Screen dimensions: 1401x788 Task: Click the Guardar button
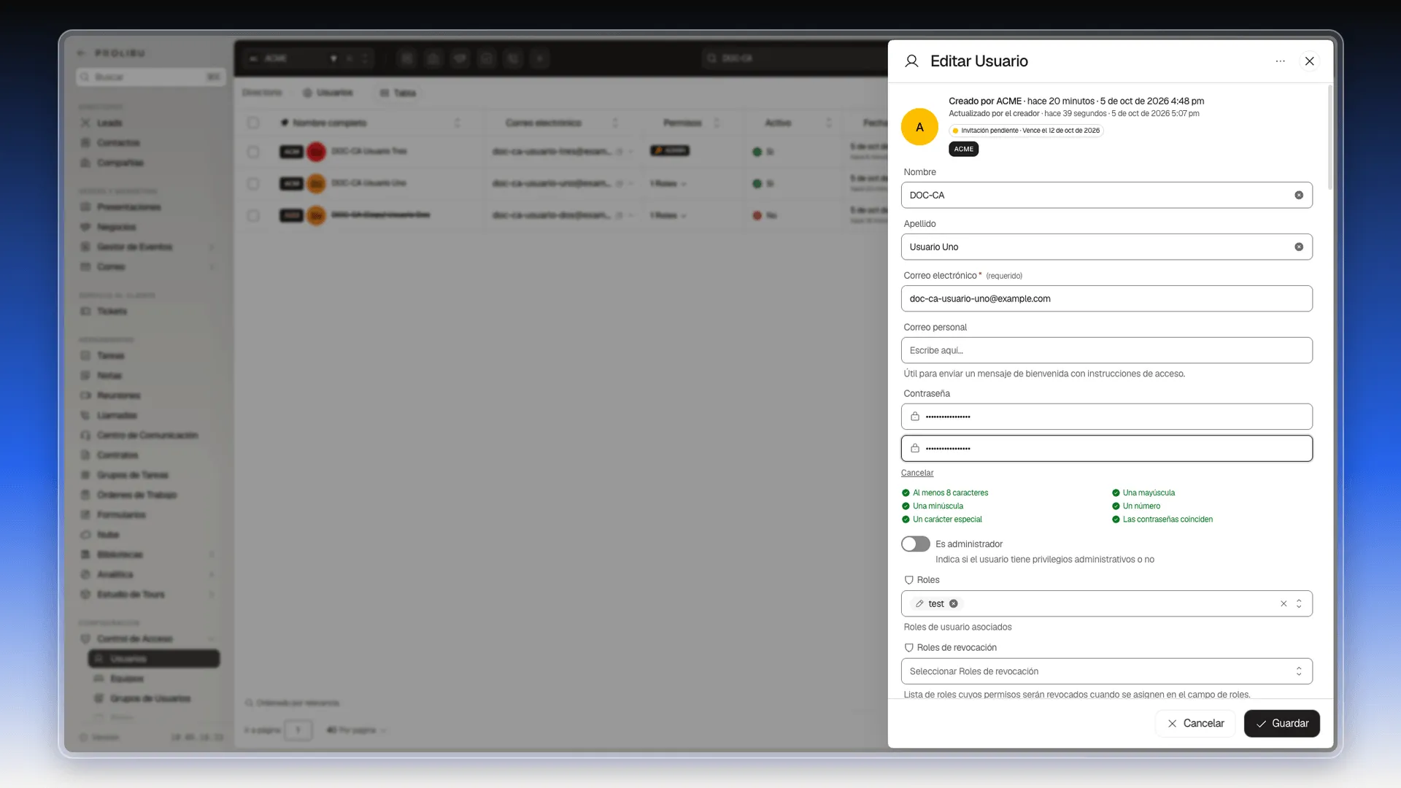coord(1281,723)
